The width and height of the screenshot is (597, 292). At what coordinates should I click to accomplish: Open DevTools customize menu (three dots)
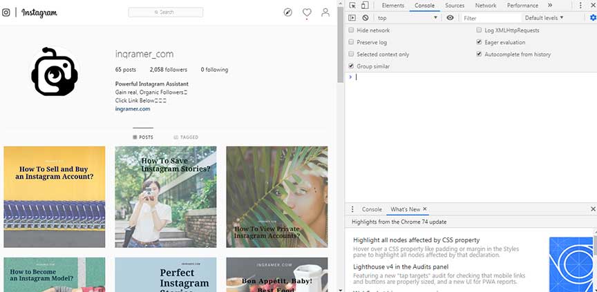point(580,6)
